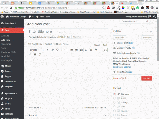Open the Chrome menu hamburger icon
Image resolution: width=159 pixels, height=119 pixels.
point(157,8)
